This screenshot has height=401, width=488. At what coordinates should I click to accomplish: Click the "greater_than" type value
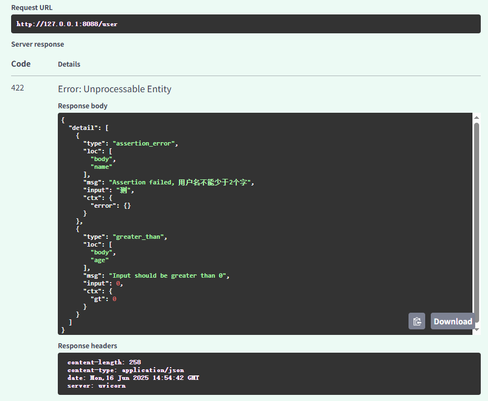[x=138, y=237]
